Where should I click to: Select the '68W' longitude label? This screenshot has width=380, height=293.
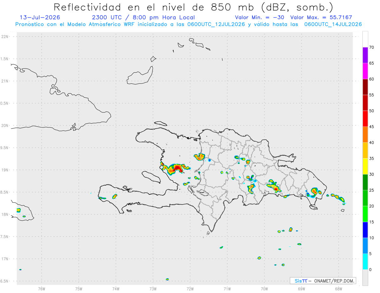(339, 289)
